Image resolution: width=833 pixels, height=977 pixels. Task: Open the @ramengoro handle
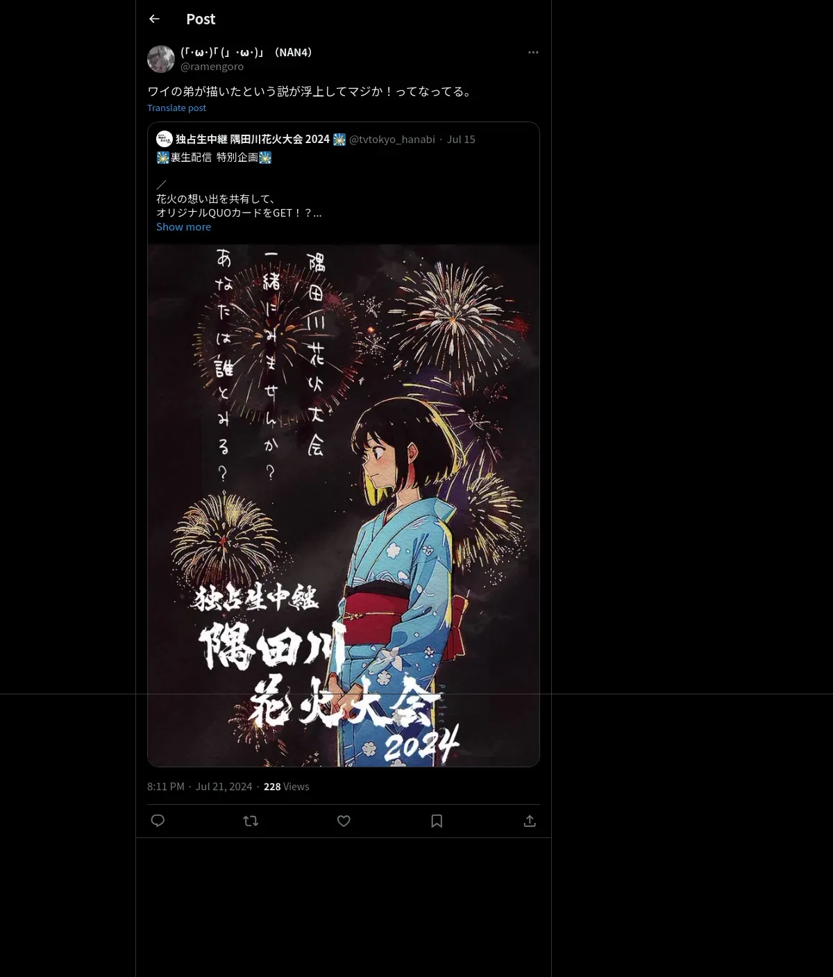pyautogui.click(x=212, y=67)
